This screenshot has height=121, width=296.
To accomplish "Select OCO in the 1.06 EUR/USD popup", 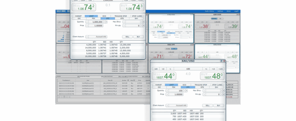I will [x=104, y=16].
